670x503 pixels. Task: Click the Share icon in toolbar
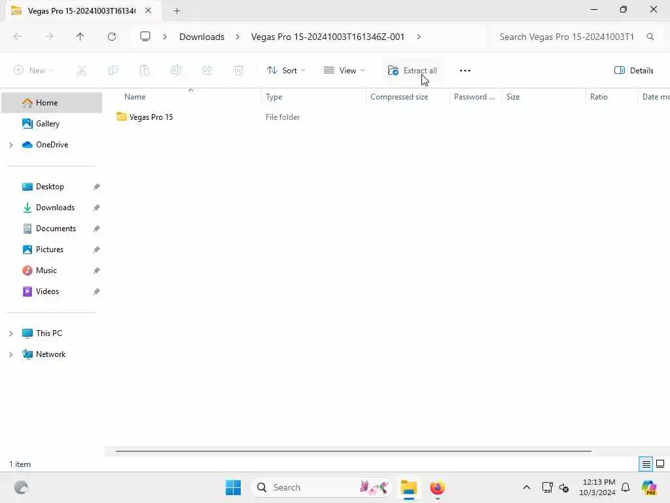[x=207, y=71]
